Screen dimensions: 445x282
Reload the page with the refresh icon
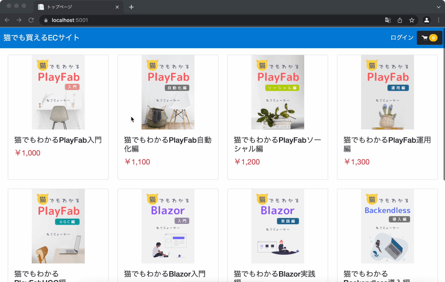[x=31, y=20]
